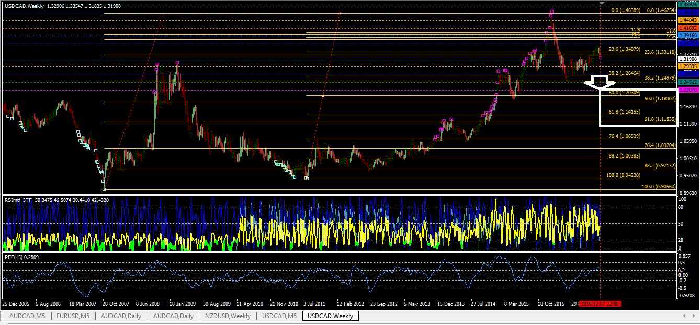Switch to the USDCAD,M5 chart tab
Viewport: 700px width, 325px height.
point(279,316)
